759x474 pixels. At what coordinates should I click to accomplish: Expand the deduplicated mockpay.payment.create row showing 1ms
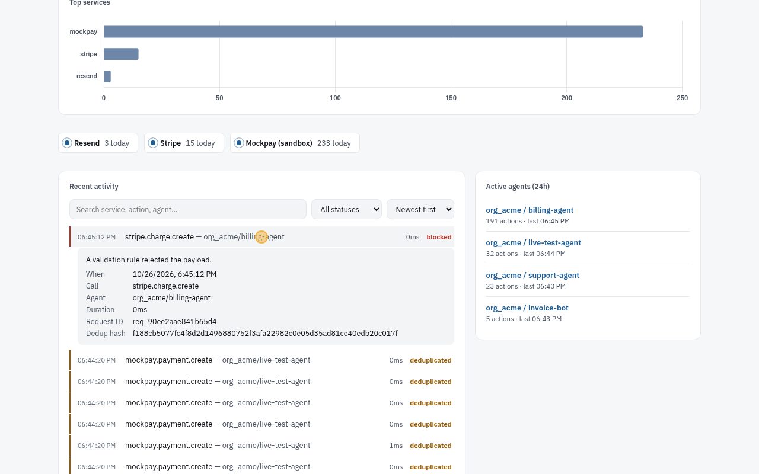coord(262,446)
